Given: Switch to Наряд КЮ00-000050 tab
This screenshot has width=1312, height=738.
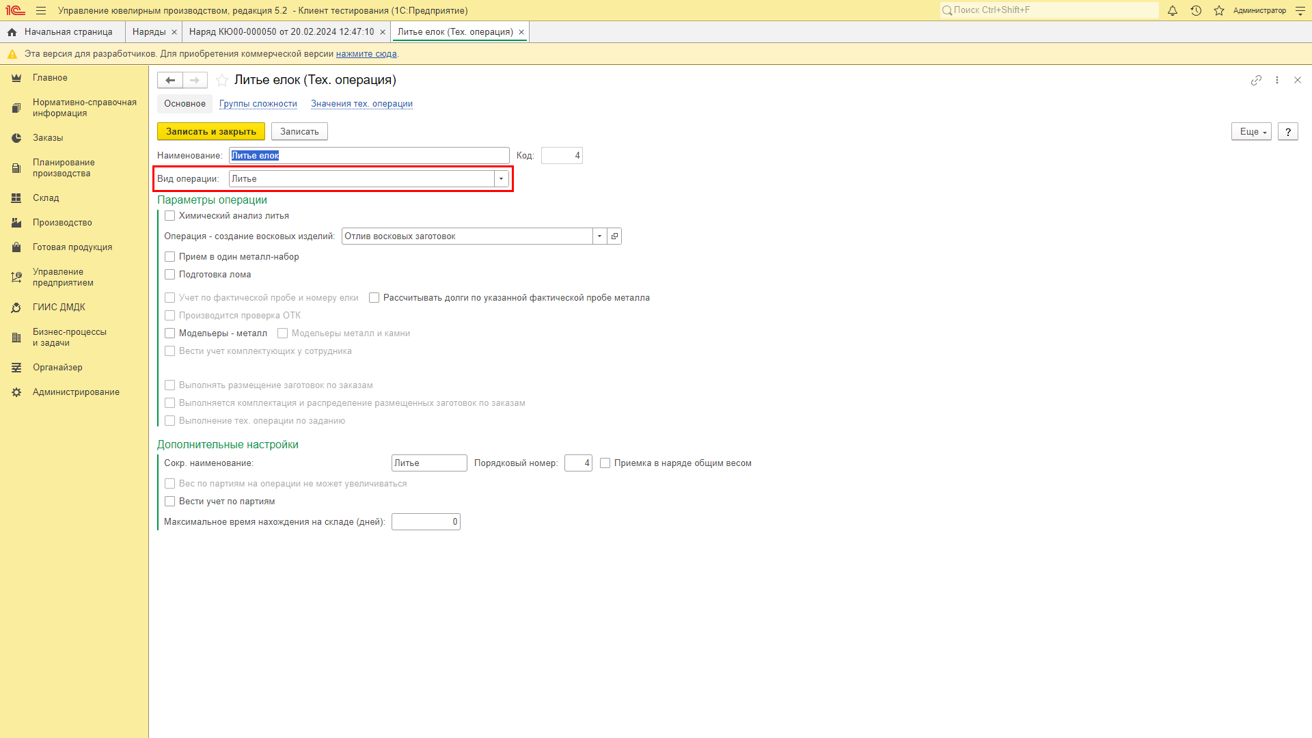Looking at the screenshot, I should (282, 32).
